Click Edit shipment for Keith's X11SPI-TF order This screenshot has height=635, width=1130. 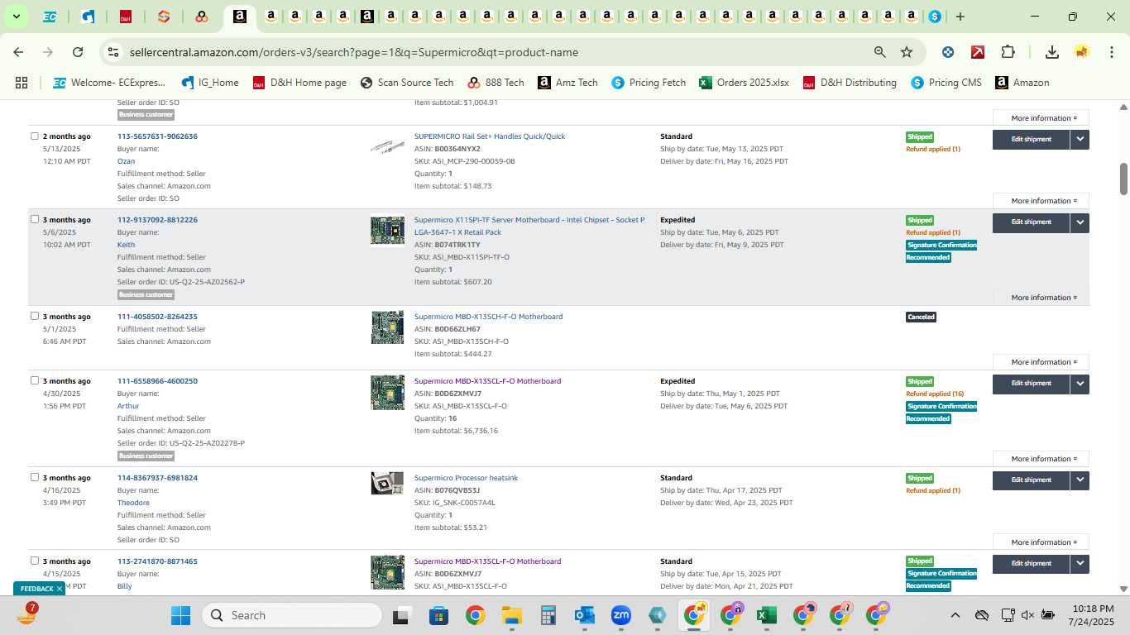[1031, 222]
